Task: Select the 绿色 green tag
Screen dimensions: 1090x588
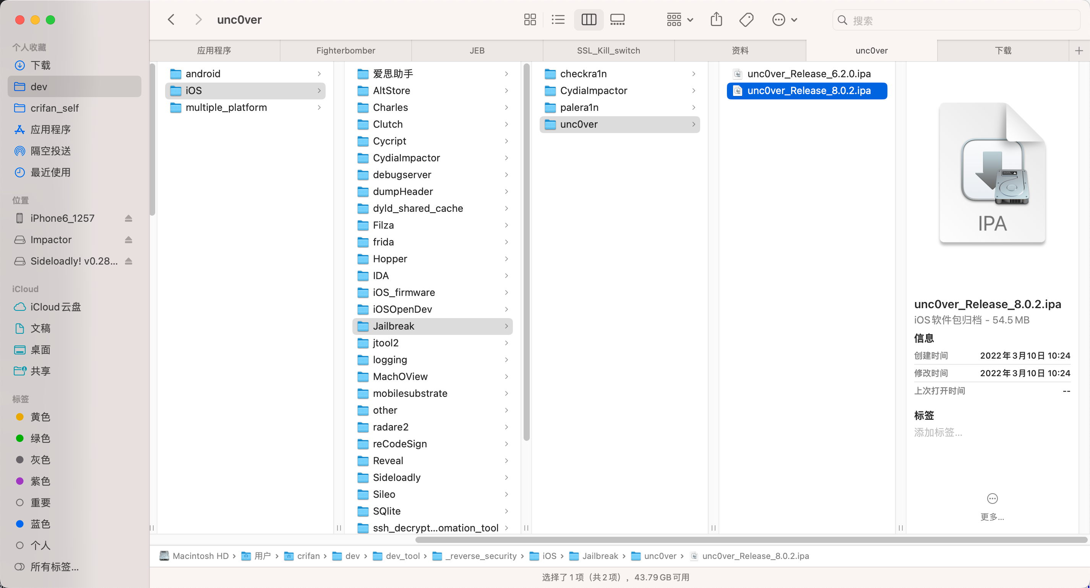Action: click(75, 438)
